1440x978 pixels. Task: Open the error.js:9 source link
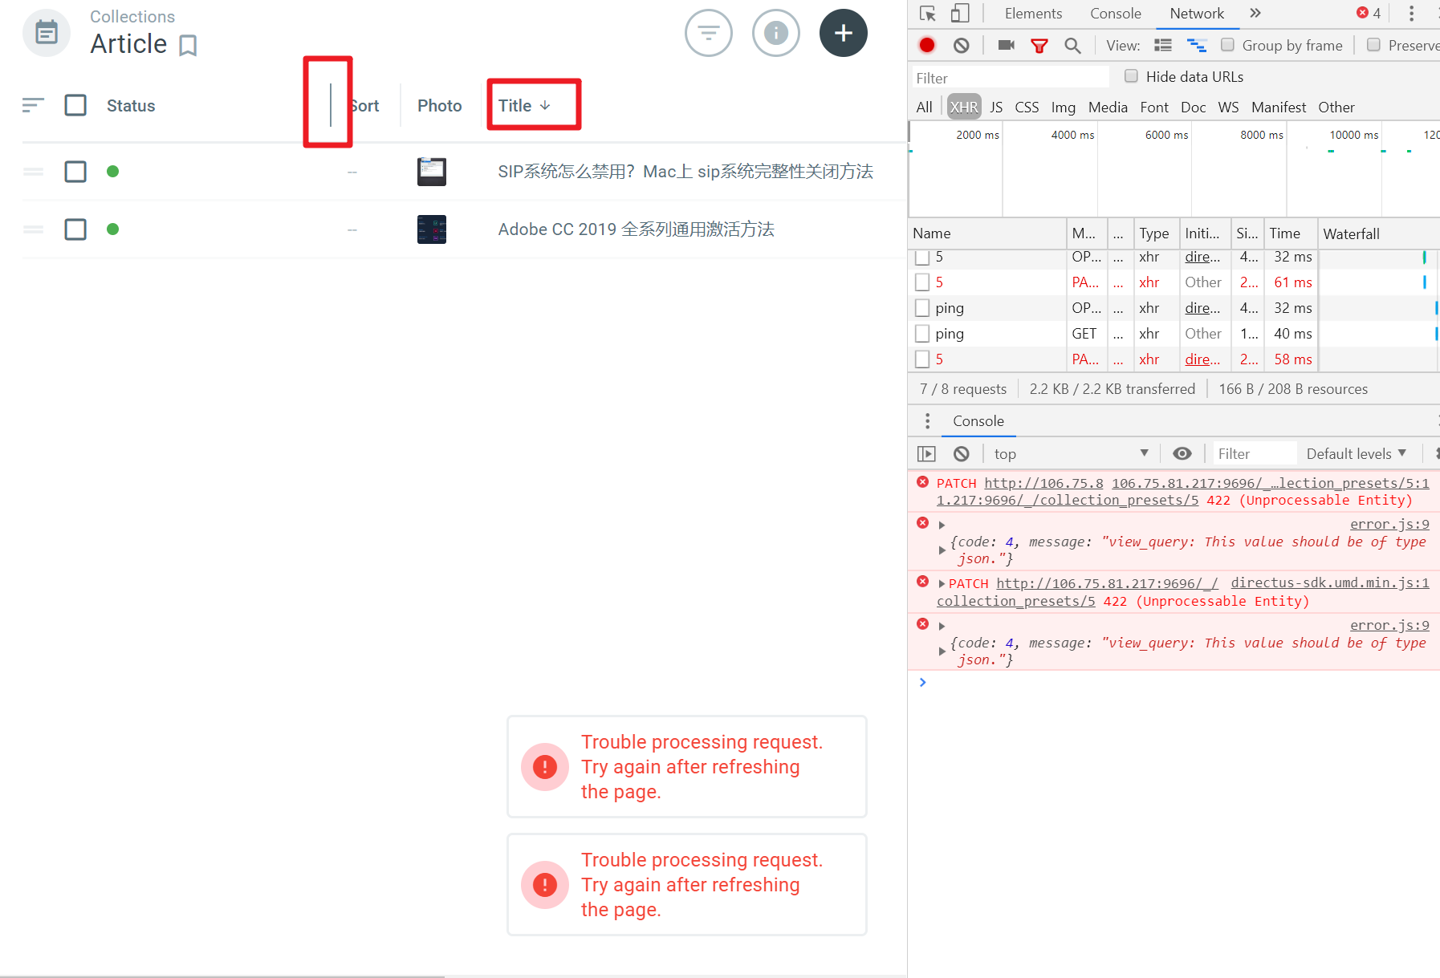[x=1389, y=524]
